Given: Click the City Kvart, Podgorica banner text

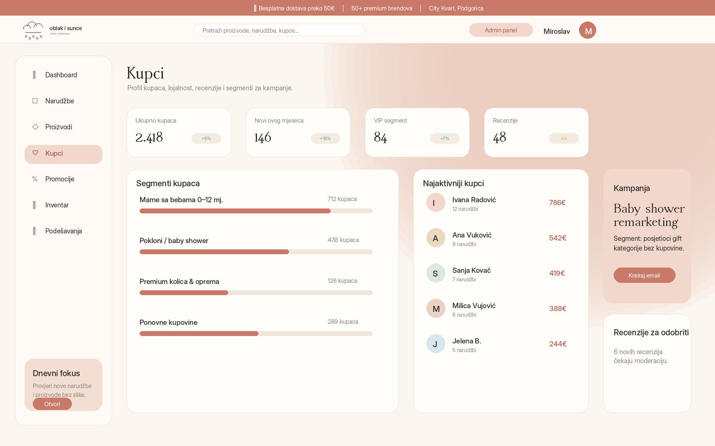Looking at the screenshot, I should pos(456,8).
